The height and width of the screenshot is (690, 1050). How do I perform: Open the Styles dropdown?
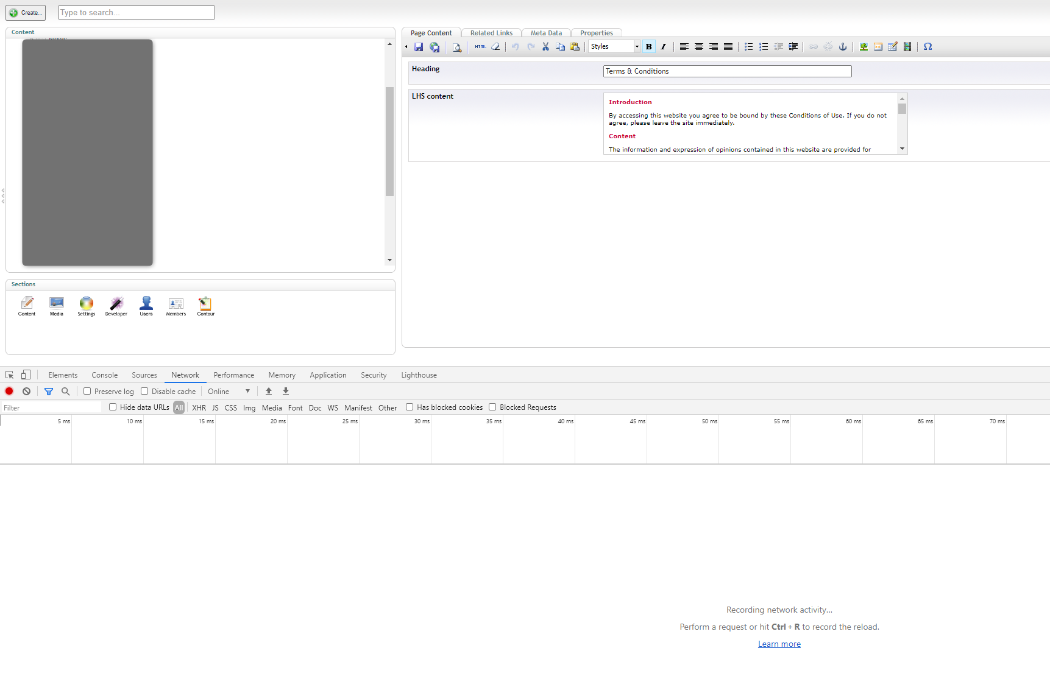tap(614, 47)
